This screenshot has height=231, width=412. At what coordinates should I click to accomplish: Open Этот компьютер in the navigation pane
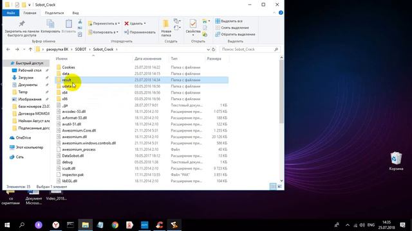[x=29, y=148]
